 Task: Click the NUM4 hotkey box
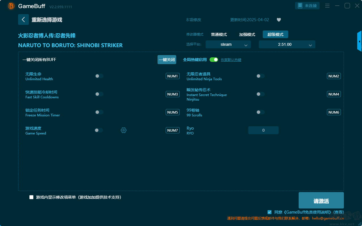[x=334, y=94]
